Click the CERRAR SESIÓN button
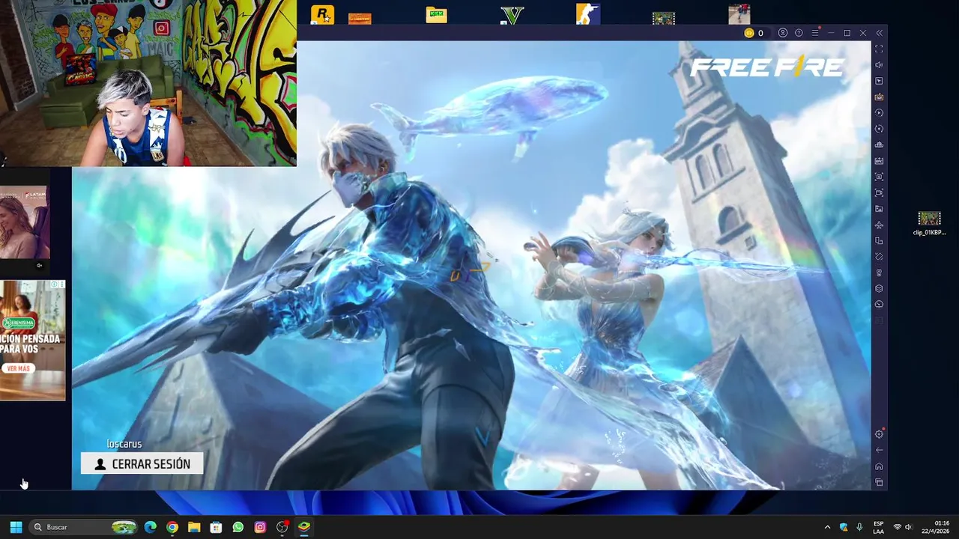This screenshot has height=539, width=959. pyautogui.click(x=142, y=464)
